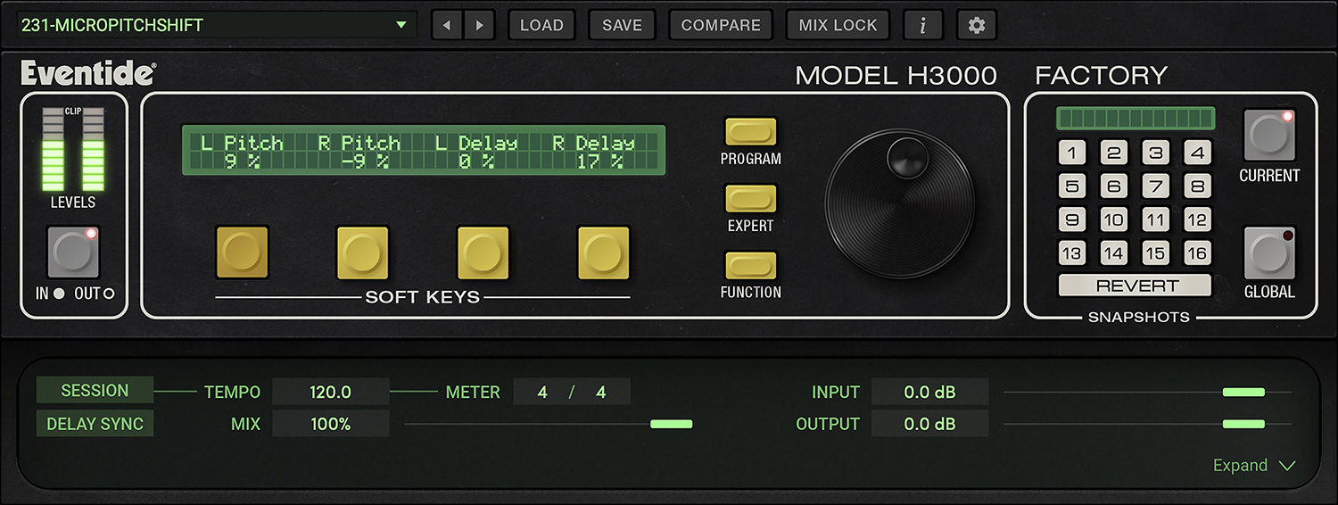Click the MIX value 100%
This screenshot has width=1338, height=505.
point(331,424)
